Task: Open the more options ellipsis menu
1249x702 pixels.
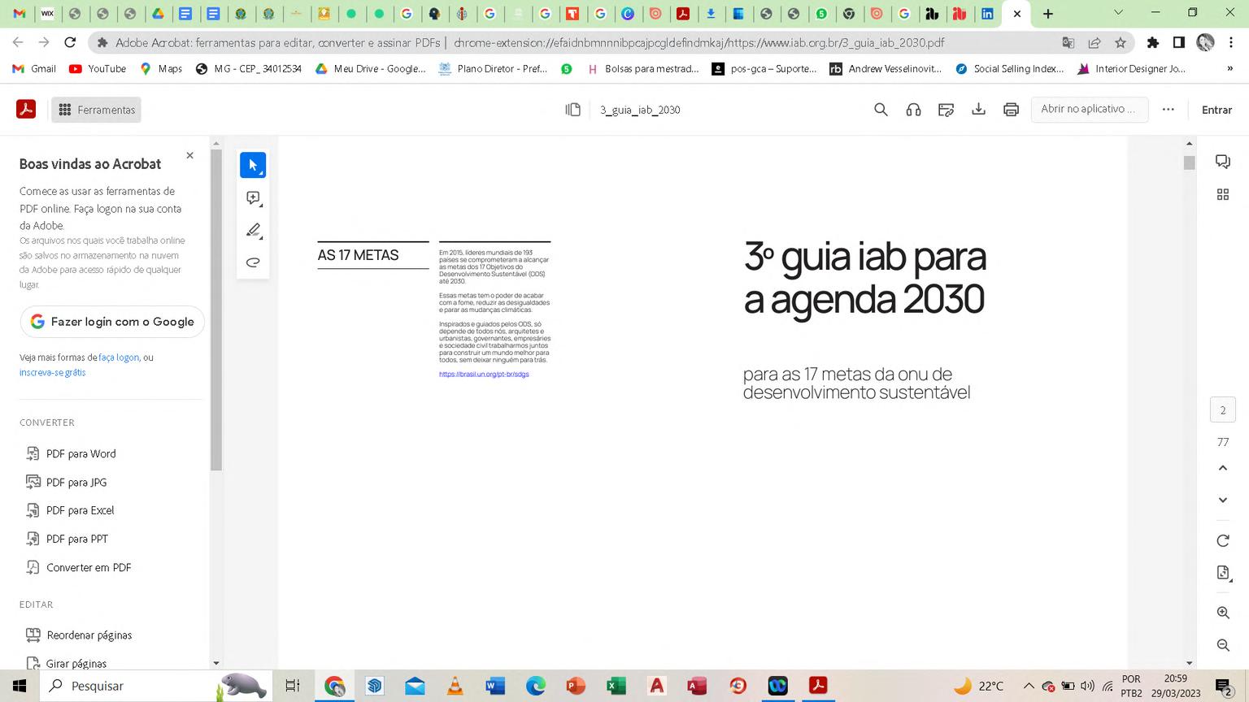Action: coord(1168,110)
